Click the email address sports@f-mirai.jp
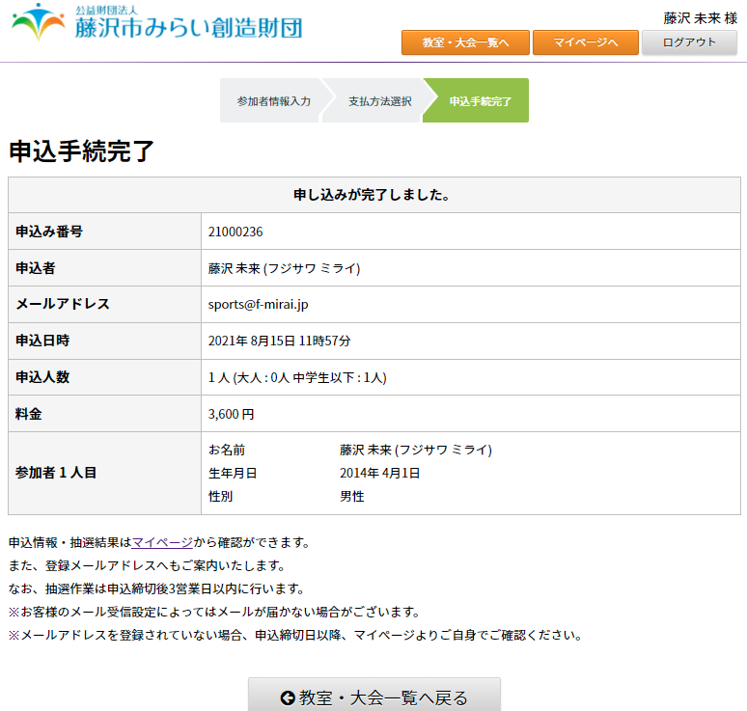747x711 pixels. pos(258,304)
